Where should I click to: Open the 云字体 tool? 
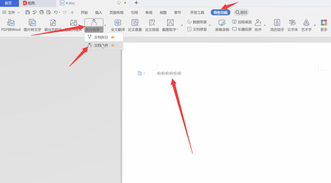[292, 25]
